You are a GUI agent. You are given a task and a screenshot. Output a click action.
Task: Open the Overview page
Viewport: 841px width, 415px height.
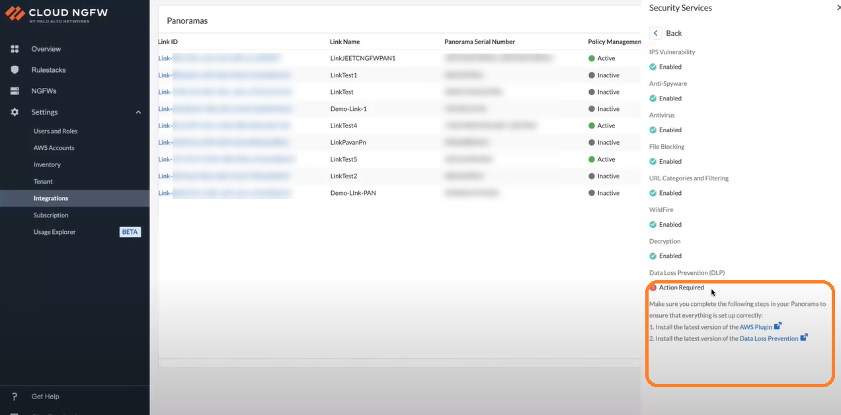pos(46,49)
